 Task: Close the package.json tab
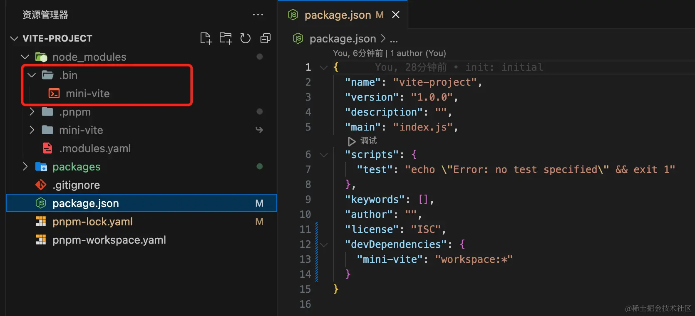pos(396,15)
